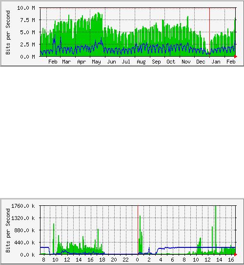Click the 1760.0 k axis label
The image size is (244, 265).
point(23,206)
